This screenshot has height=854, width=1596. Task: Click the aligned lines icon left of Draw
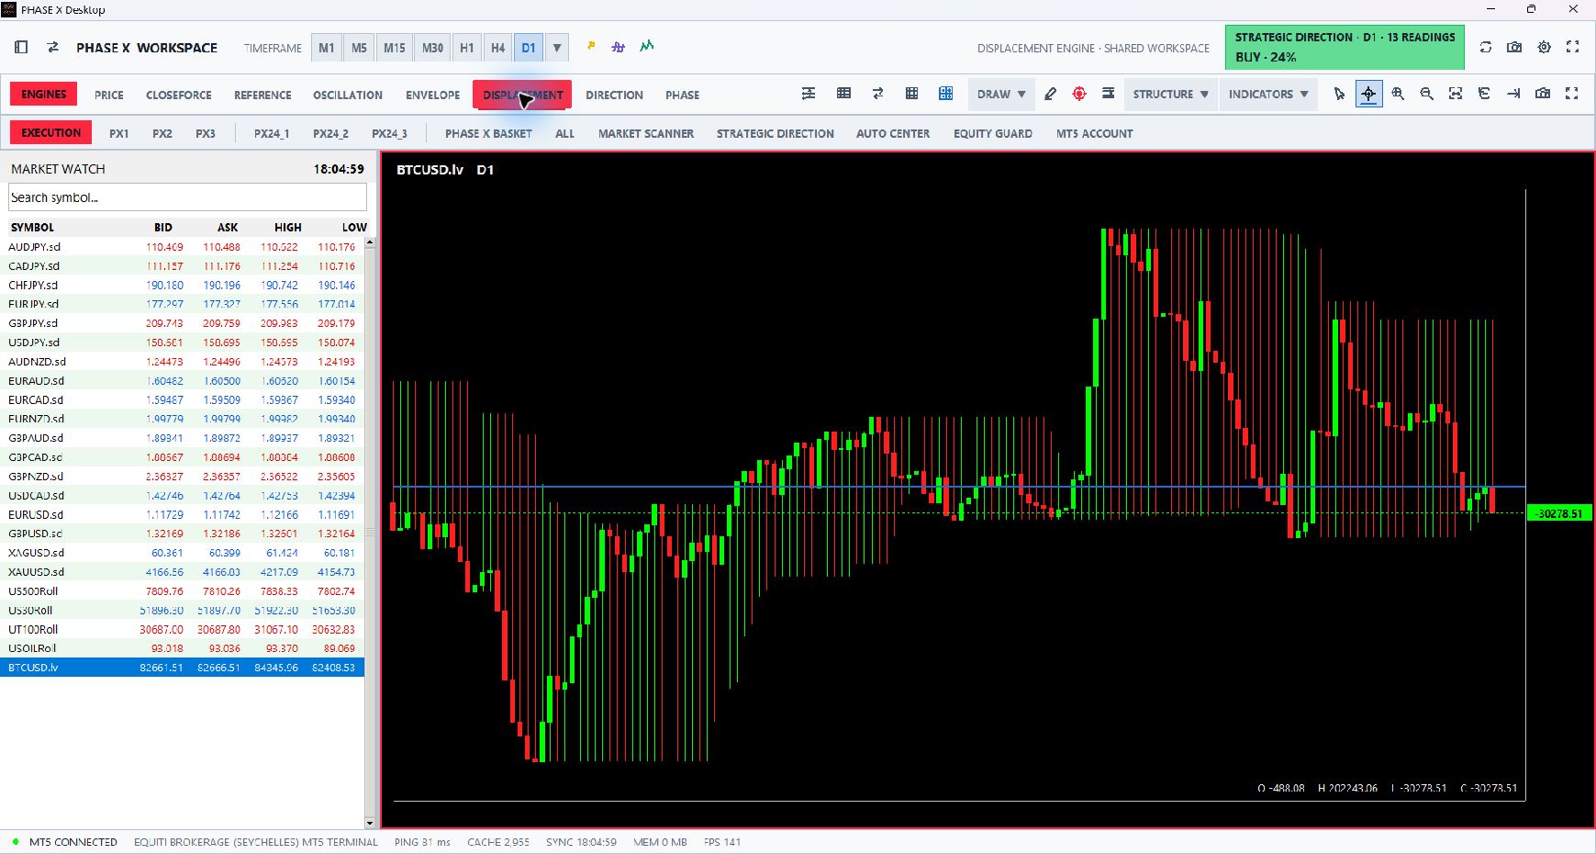tap(809, 94)
